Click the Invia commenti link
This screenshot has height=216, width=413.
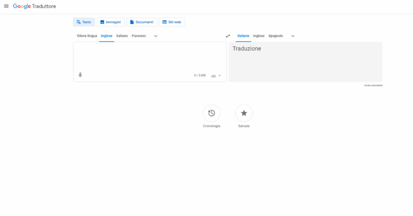pyautogui.click(x=373, y=85)
